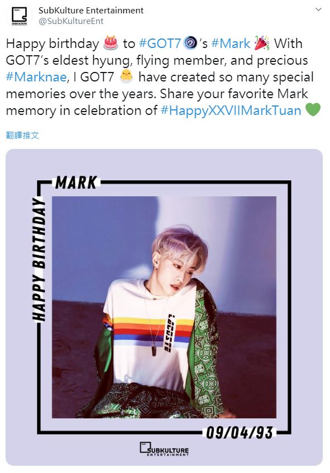Click the translate tweet link
Image resolution: width=330 pixels, height=473 pixels.
tap(22, 135)
